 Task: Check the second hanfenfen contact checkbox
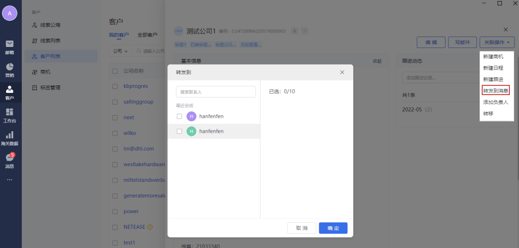pyautogui.click(x=179, y=131)
